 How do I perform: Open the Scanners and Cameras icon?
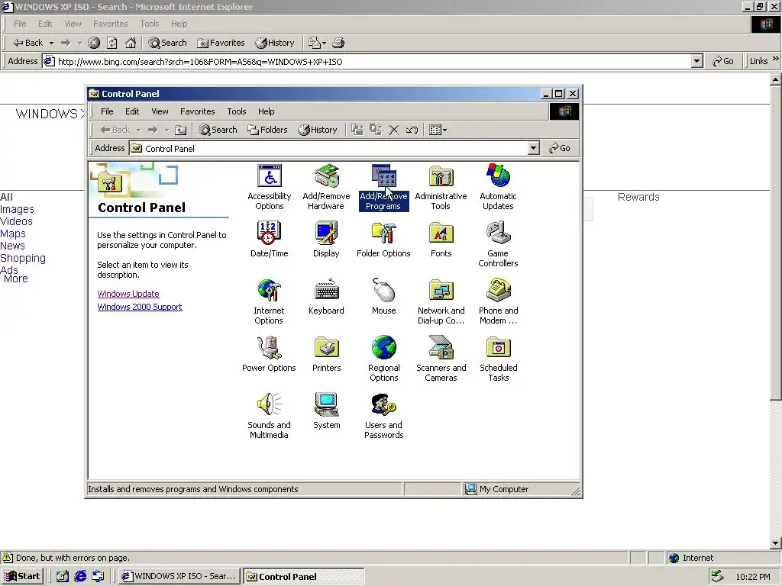[441, 359]
